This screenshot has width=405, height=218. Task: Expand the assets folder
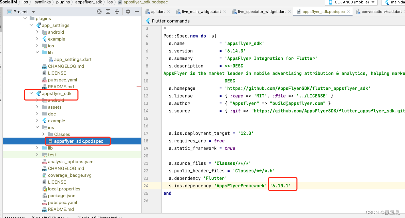(x=37, y=107)
